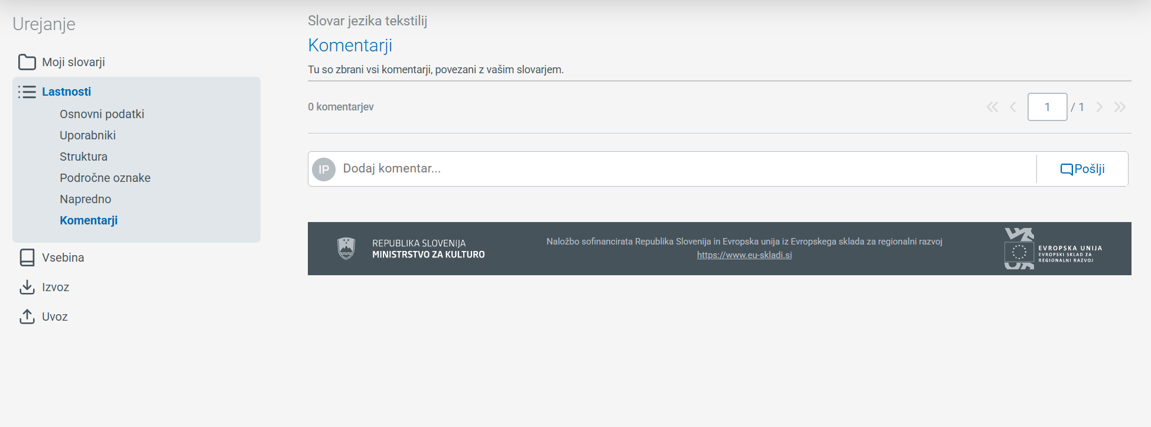The height and width of the screenshot is (427, 1151).
Task: Go to first page of comments
Action: (x=992, y=107)
